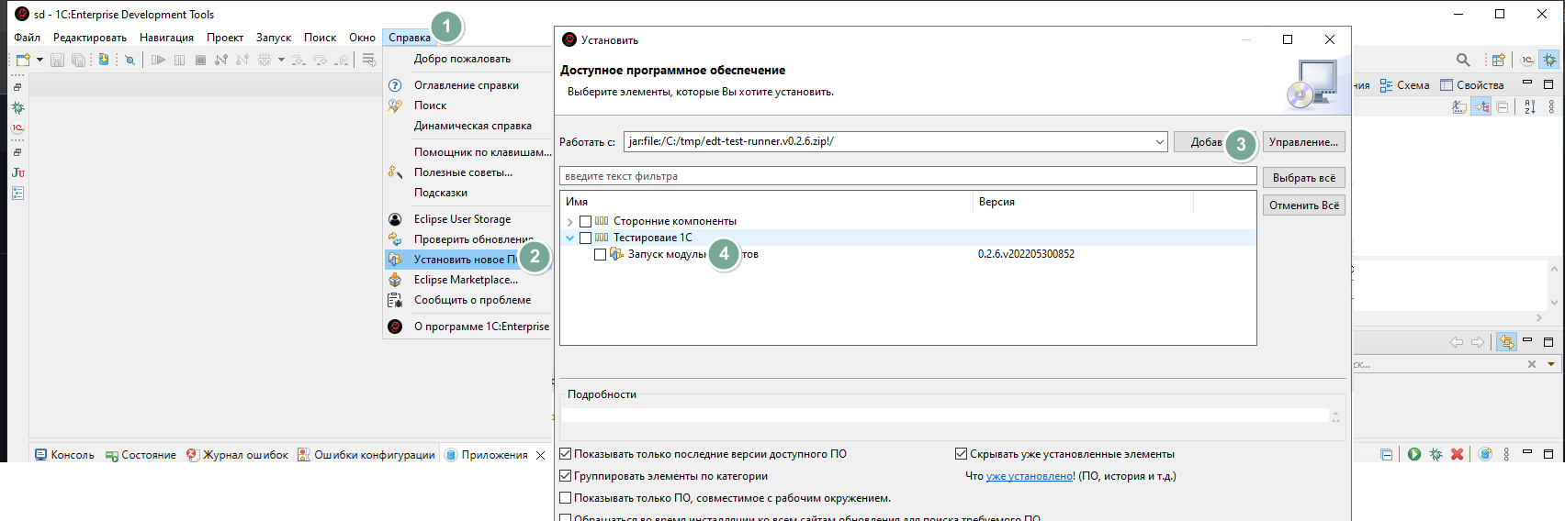The height and width of the screenshot is (521, 1565).
Task: Collapse the Тестироваие 1С tree node
Action: click(x=569, y=238)
